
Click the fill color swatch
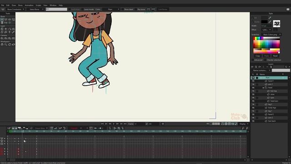[264, 18]
